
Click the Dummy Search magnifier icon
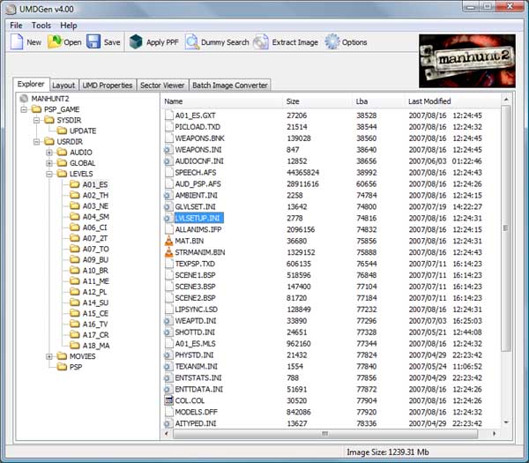pyautogui.click(x=192, y=41)
